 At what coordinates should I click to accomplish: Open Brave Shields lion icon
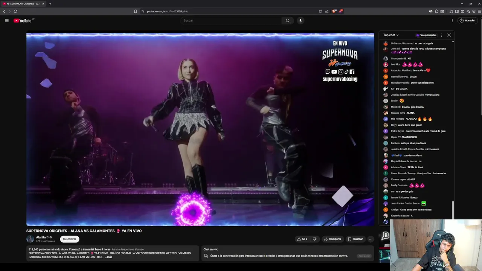tap(334, 11)
